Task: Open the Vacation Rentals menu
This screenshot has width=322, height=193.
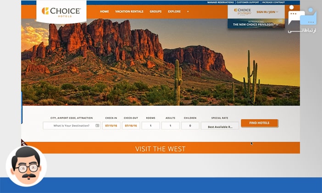Action: (x=129, y=11)
